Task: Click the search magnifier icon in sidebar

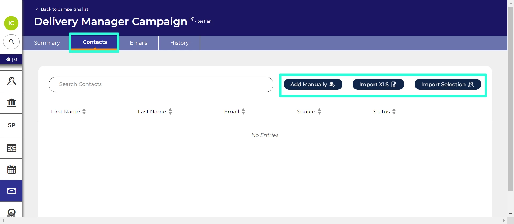Action: pyautogui.click(x=11, y=41)
